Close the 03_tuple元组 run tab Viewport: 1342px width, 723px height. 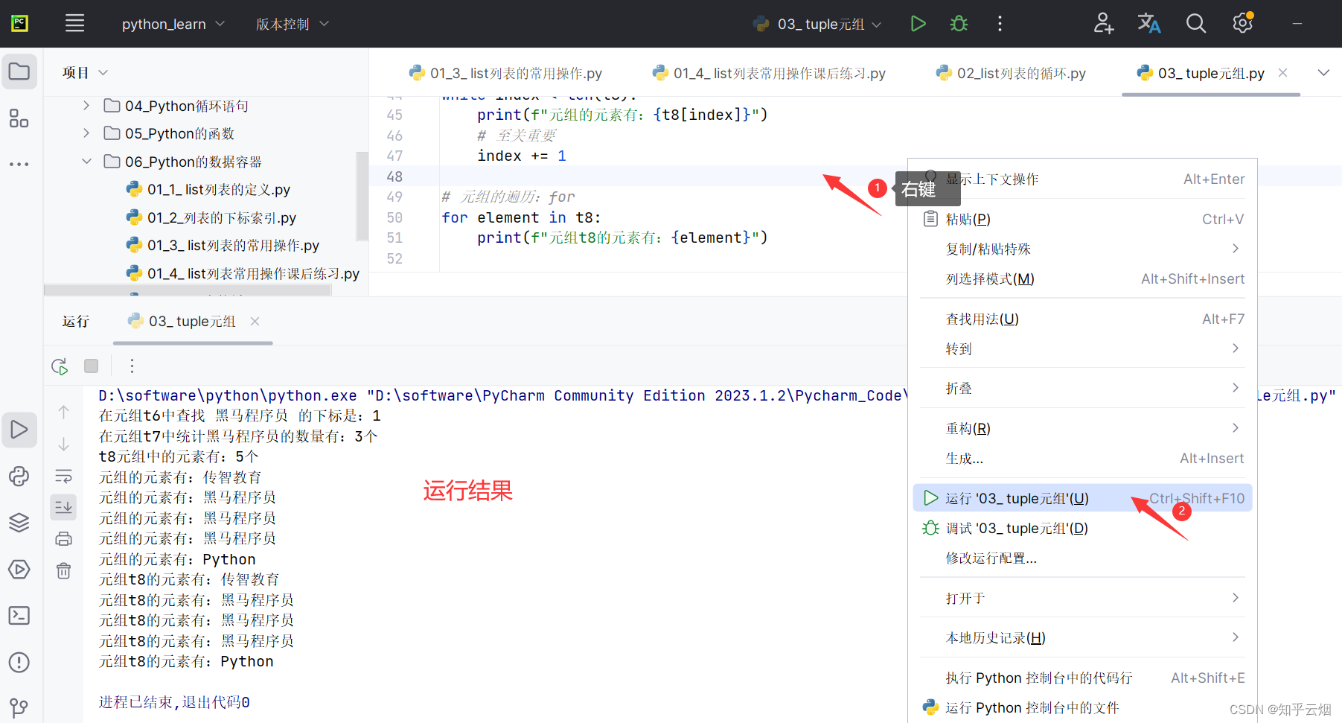(x=255, y=321)
